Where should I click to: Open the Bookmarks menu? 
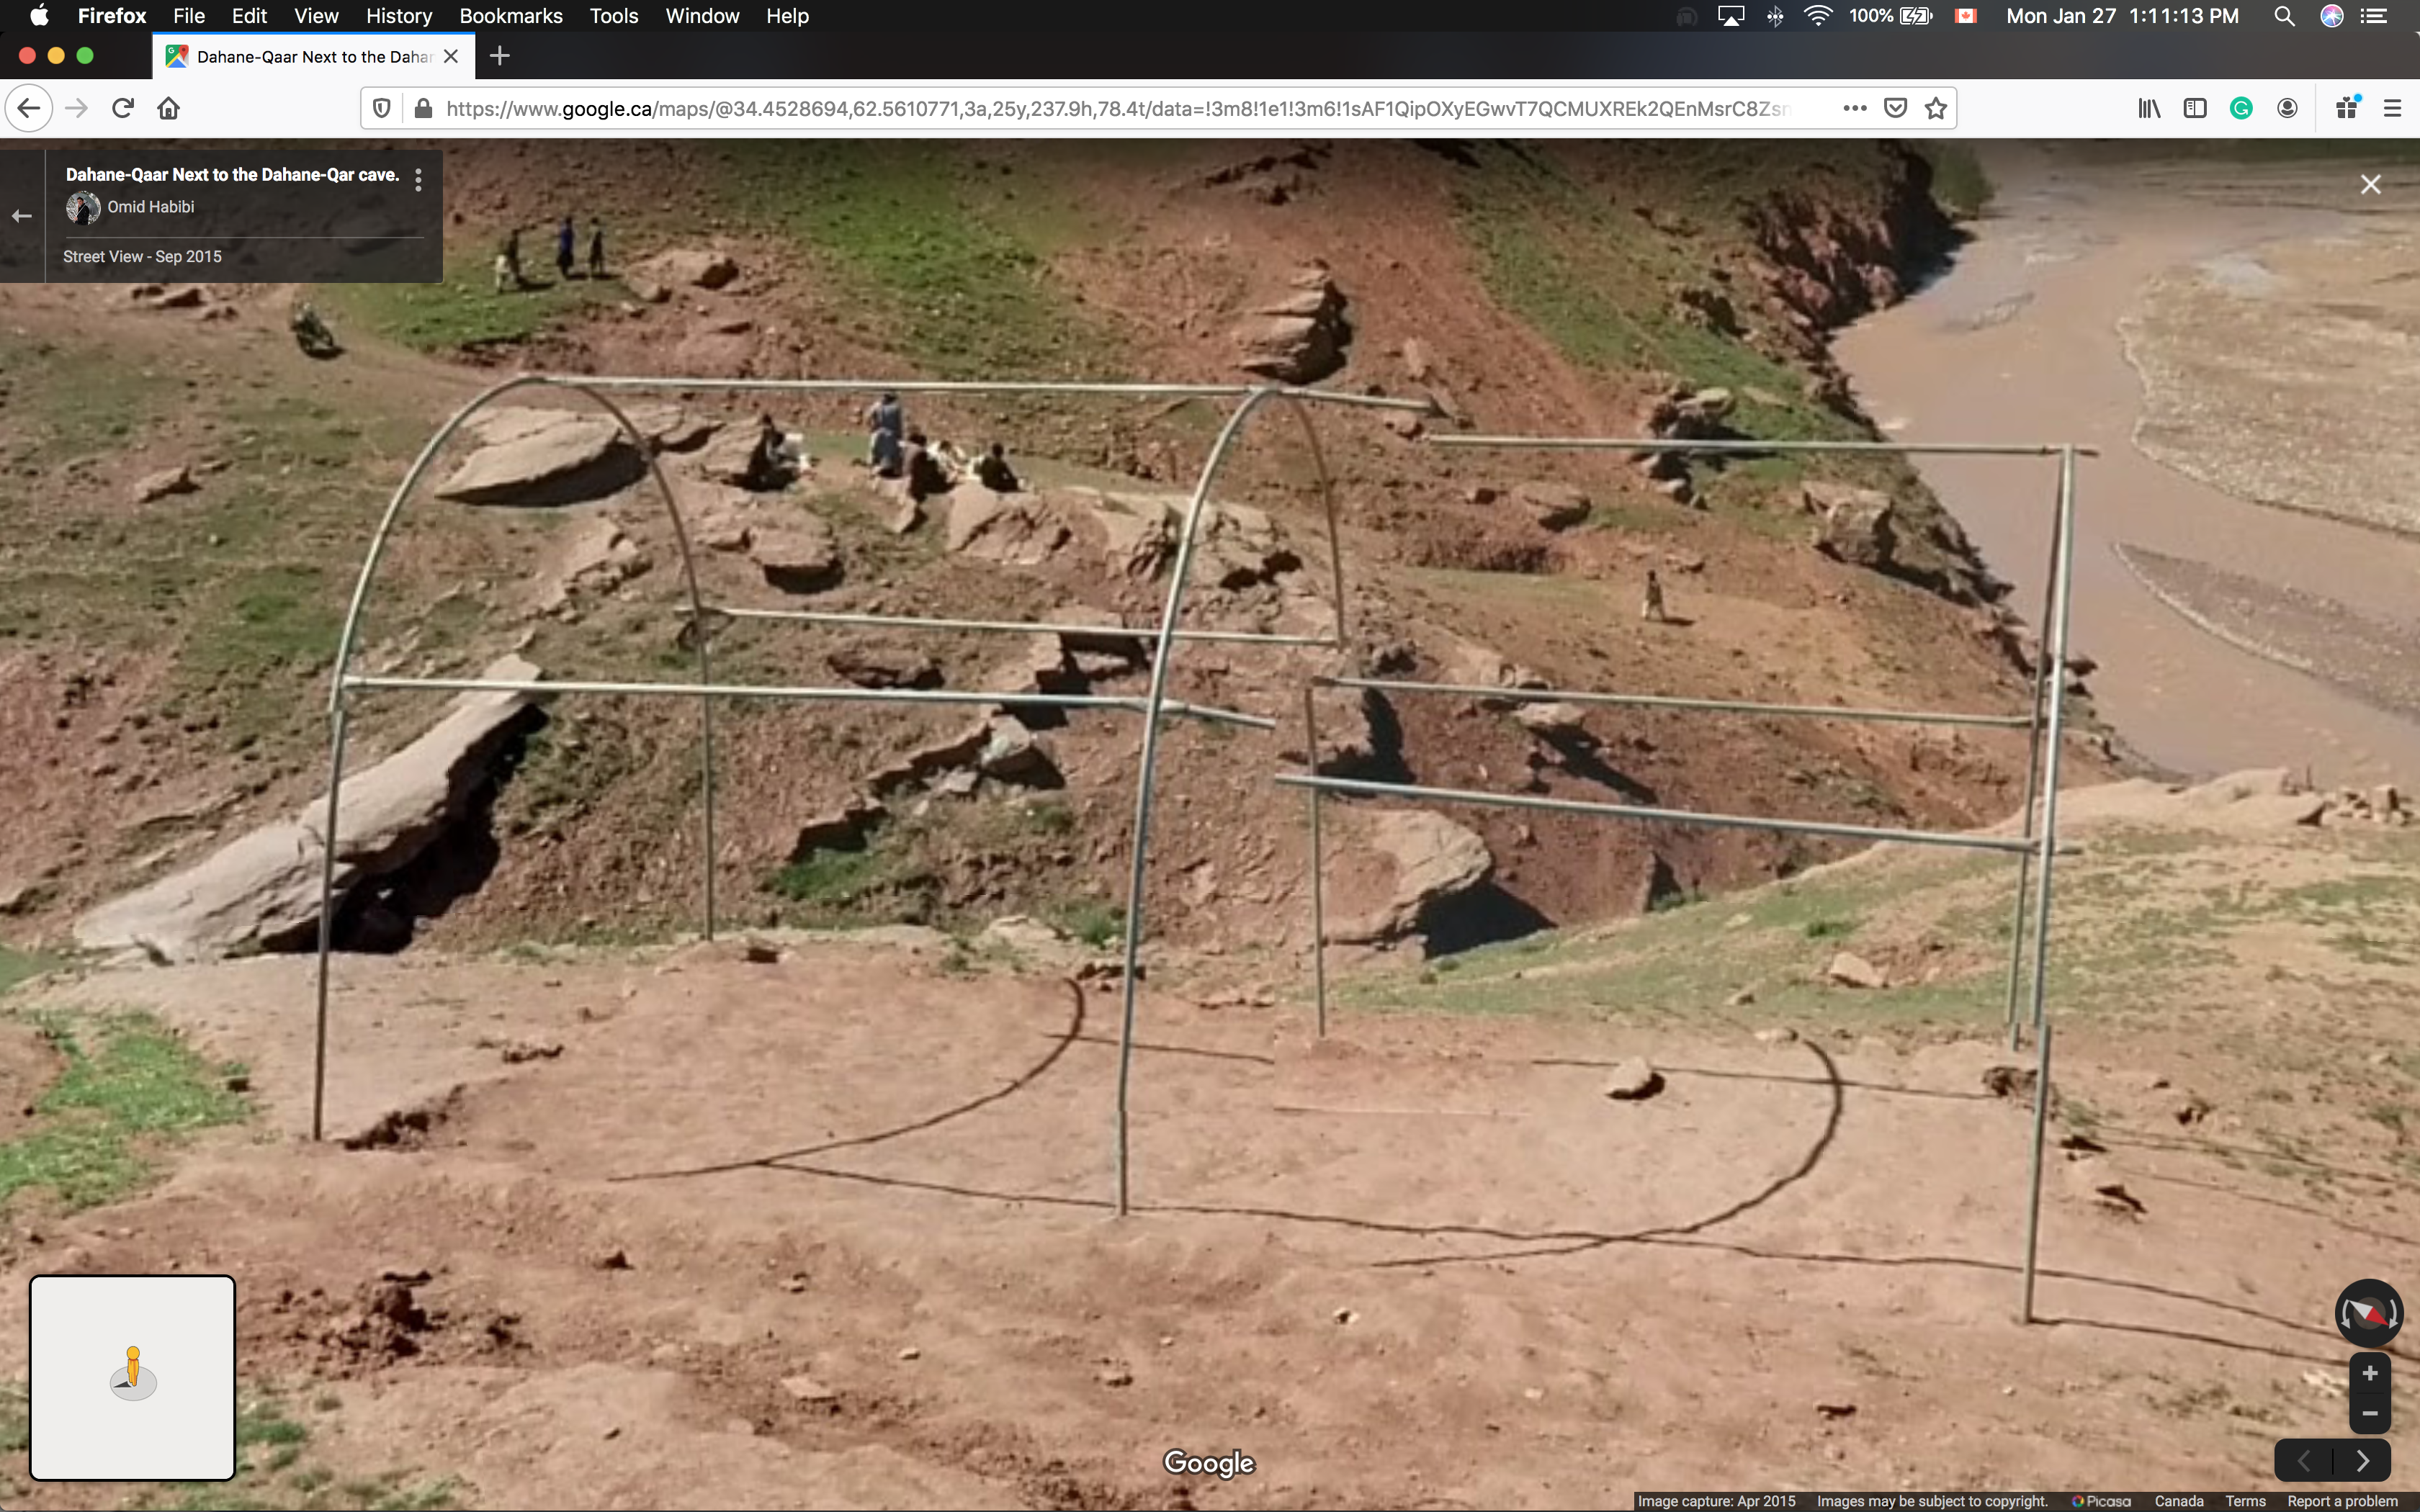(x=510, y=16)
